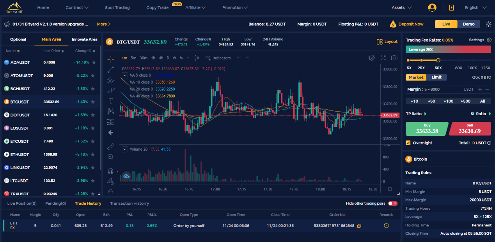Toggle the magnet mode tool
This screenshot has height=242, width=495.
[111, 171]
